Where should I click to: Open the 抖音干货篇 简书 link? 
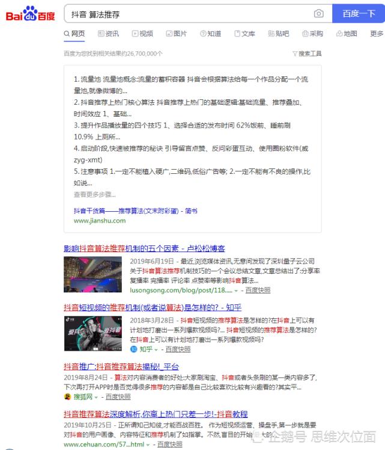pos(136,211)
